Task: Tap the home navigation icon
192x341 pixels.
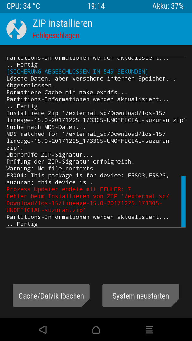Action: tap(96, 329)
